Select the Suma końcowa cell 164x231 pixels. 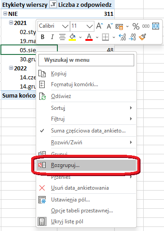pos(19,96)
